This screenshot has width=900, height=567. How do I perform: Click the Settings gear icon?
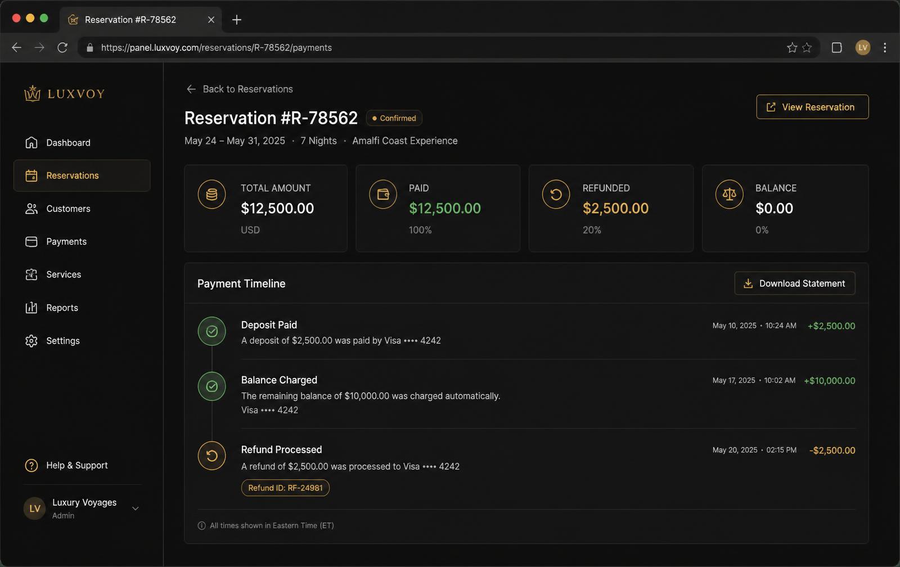[x=31, y=341]
